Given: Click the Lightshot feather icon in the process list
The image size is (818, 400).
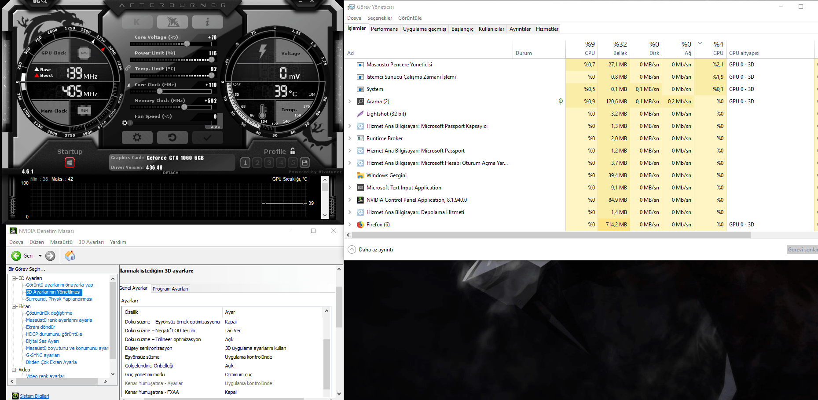Looking at the screenshot, I should pyautogui.click(x=360, y=114).
